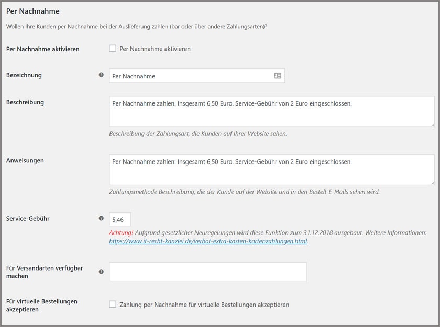
Task: Check virtual orders Nachnahme acceptance box
Action: coord(113,304)
